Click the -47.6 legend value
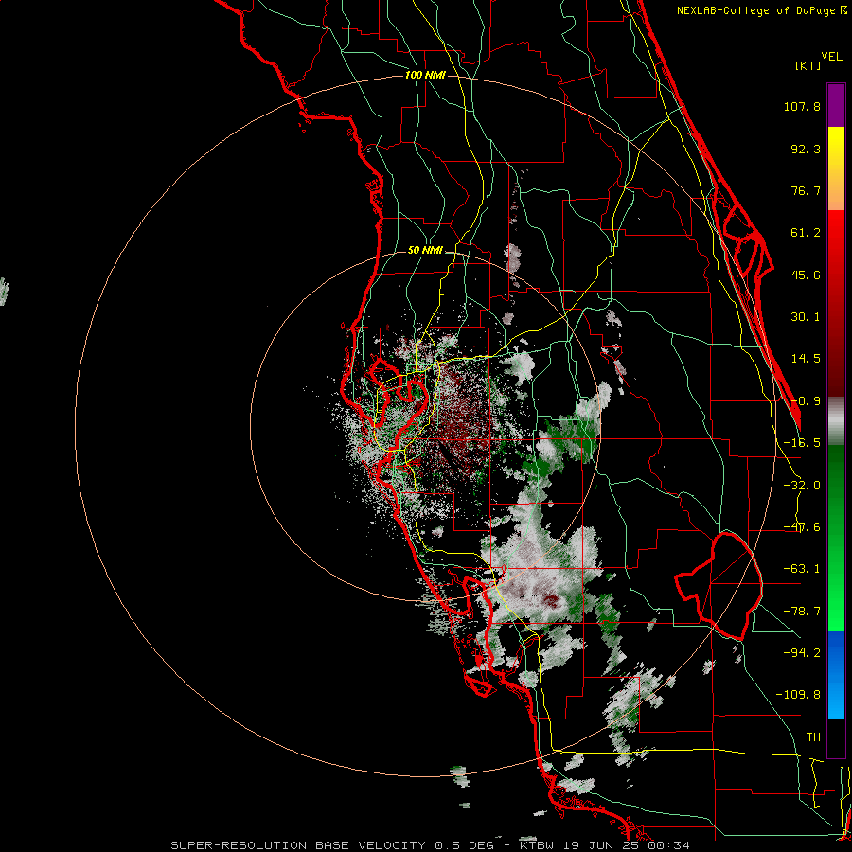Image resolution: width=852 pixels, height=852 pixels. (x=802, y=527)
